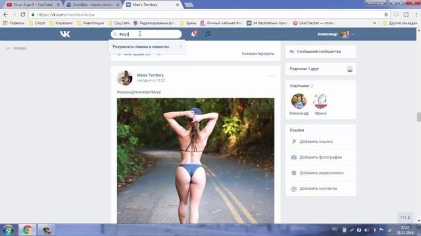Image resolution: width=421 pixels, height=236 pixels.
Task: Click the post options three dots
Action: tap(272, 75)
